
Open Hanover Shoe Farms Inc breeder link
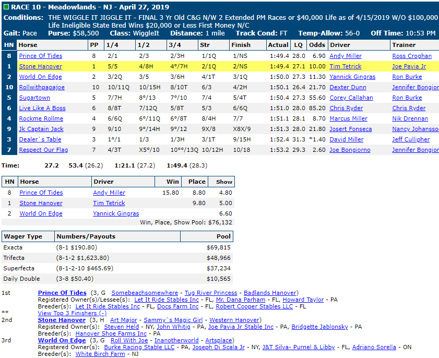pos(111,333)
